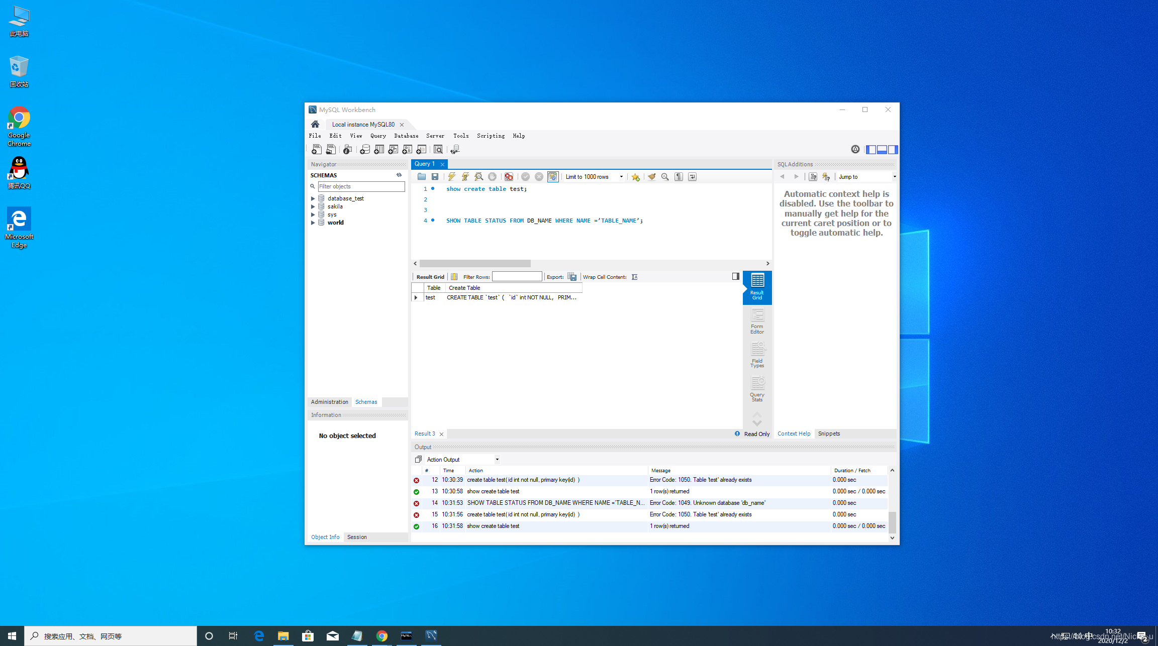Click the Filter objects search field
The height and width of the screenshot is (646, 1158).
tap(361, 186)
